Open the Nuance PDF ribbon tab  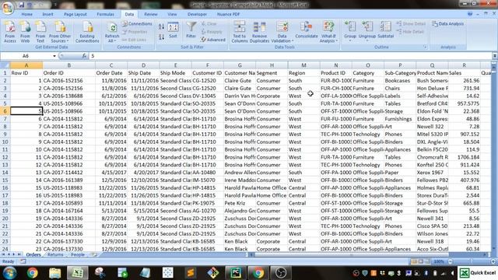(228, 14)
